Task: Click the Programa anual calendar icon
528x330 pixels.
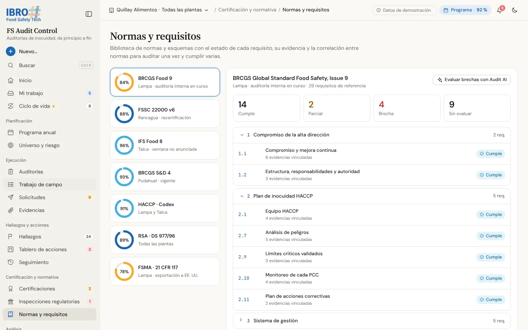Action: [x=11, y=132]
